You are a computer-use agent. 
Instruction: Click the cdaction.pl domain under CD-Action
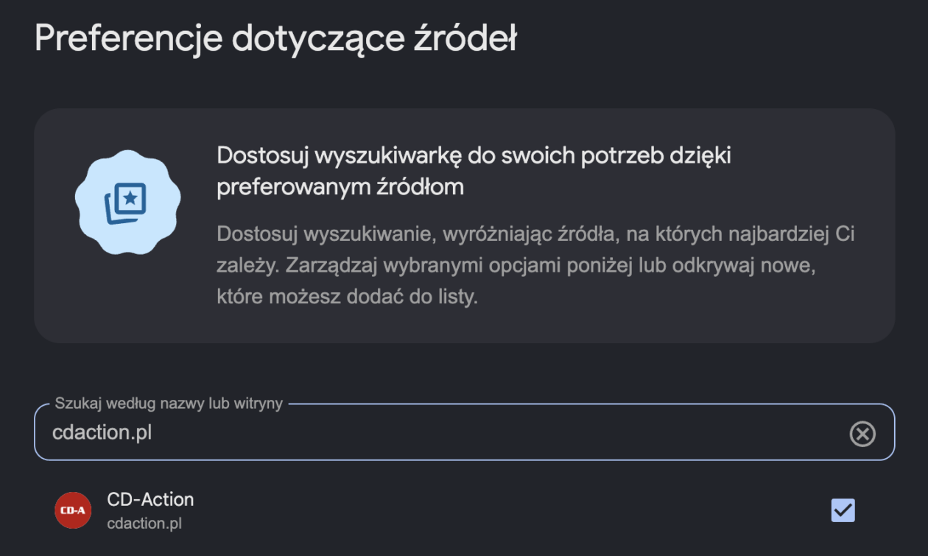(x=144, y=524)
